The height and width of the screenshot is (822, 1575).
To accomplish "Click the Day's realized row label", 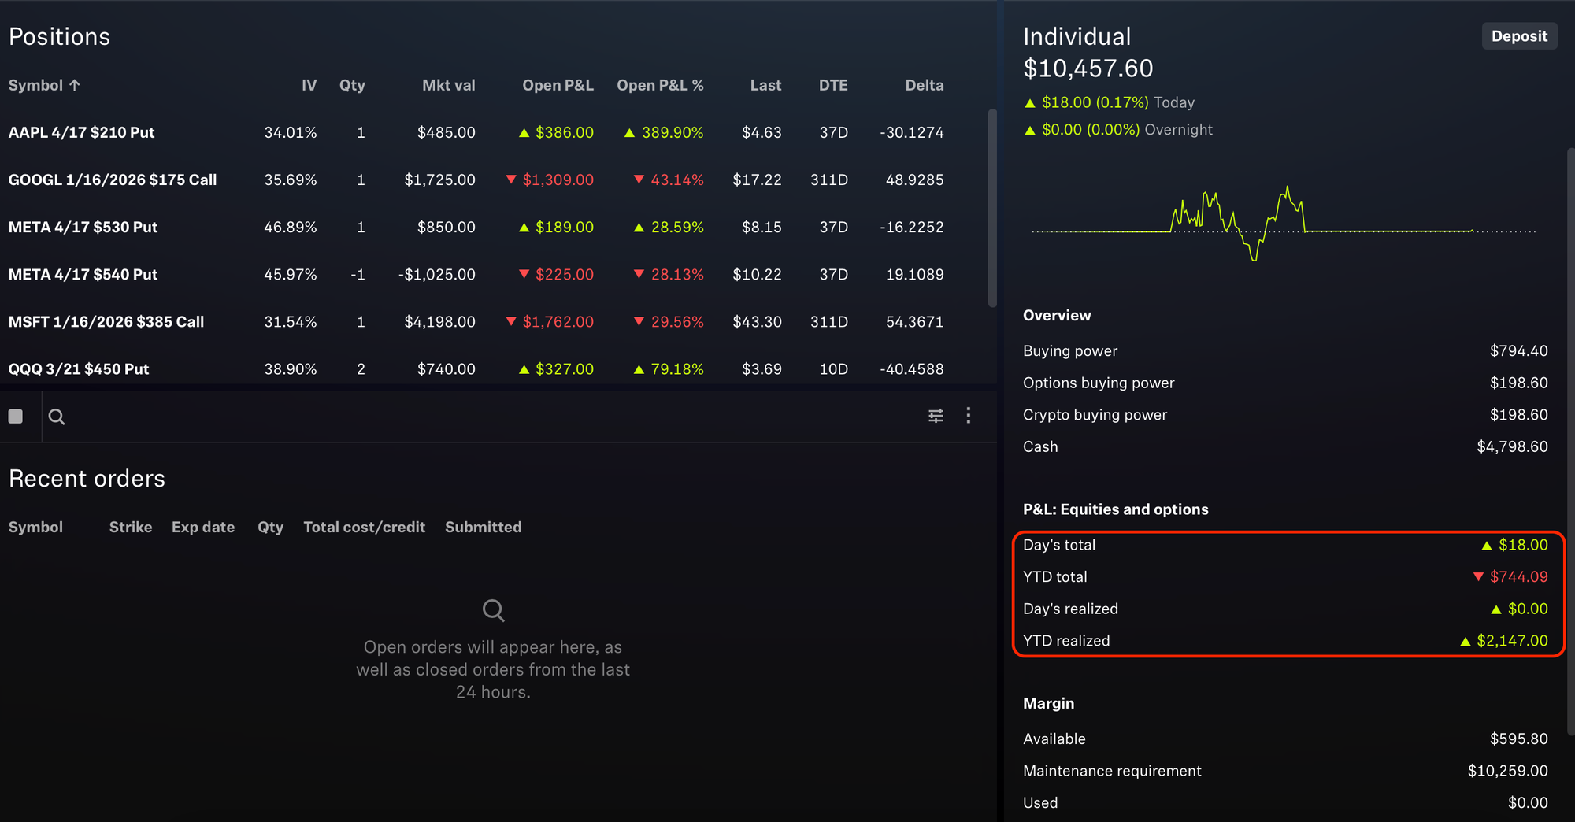I will point(1070,609).
